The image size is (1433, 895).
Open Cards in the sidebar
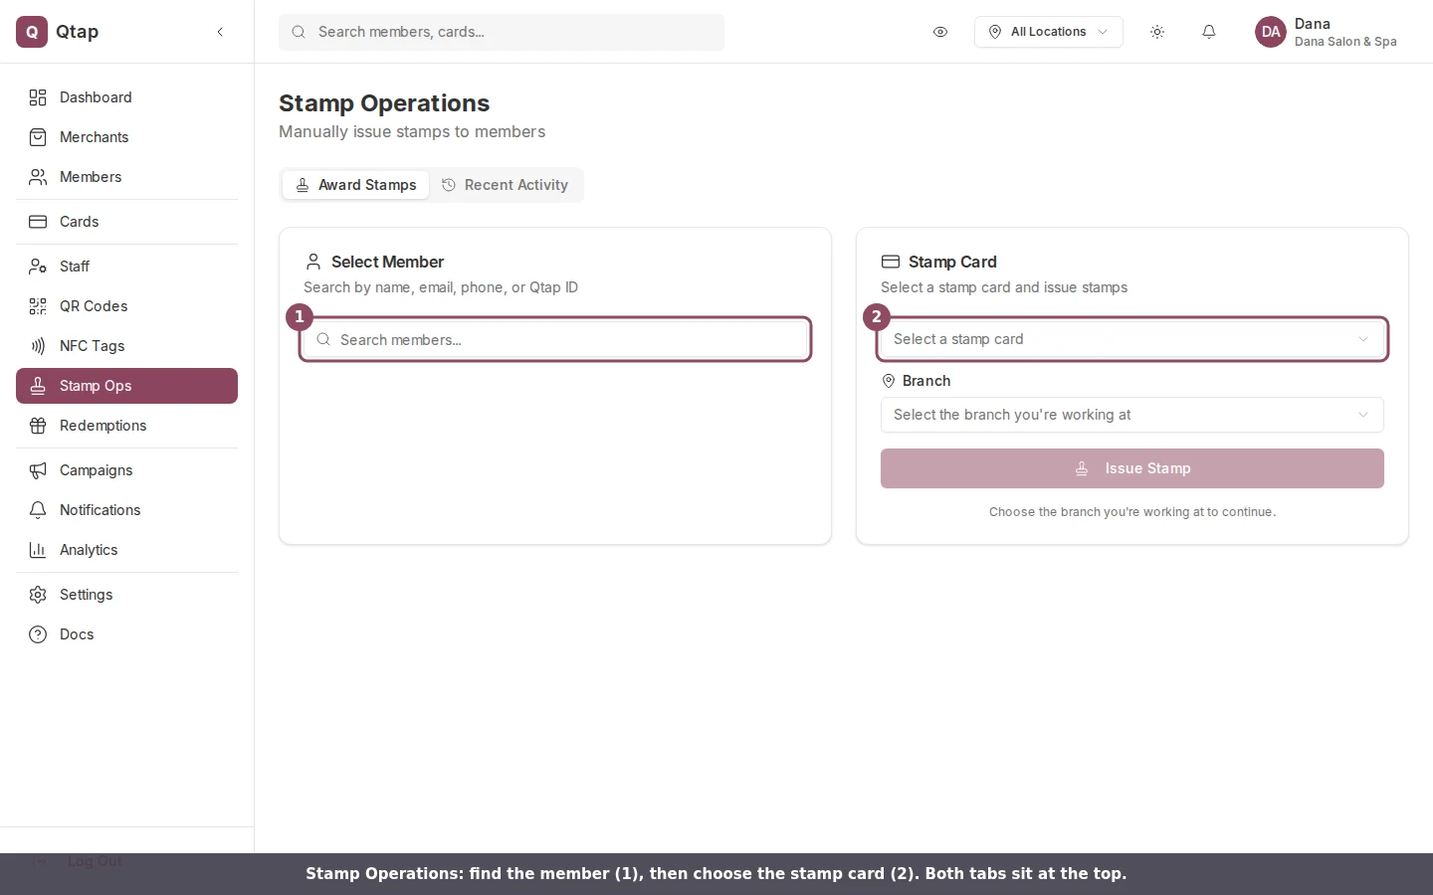coord(126,222)
